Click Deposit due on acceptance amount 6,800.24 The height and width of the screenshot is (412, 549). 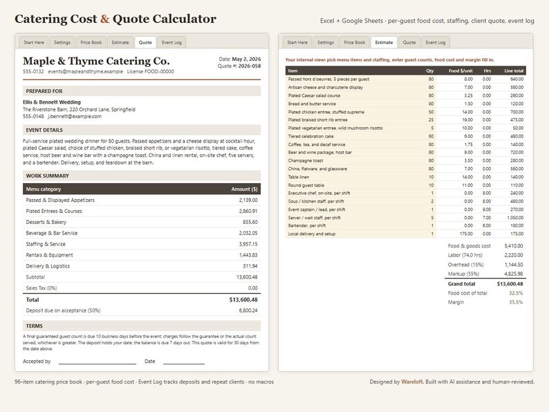point(248,310)
